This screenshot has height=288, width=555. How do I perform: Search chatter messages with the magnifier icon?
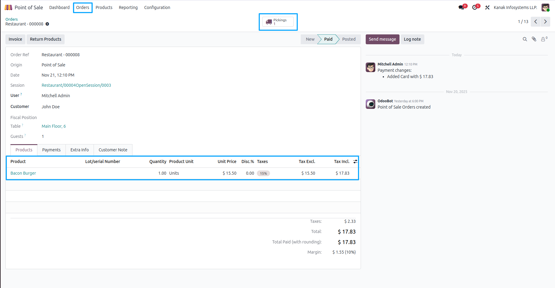click(x=525, y=39)
